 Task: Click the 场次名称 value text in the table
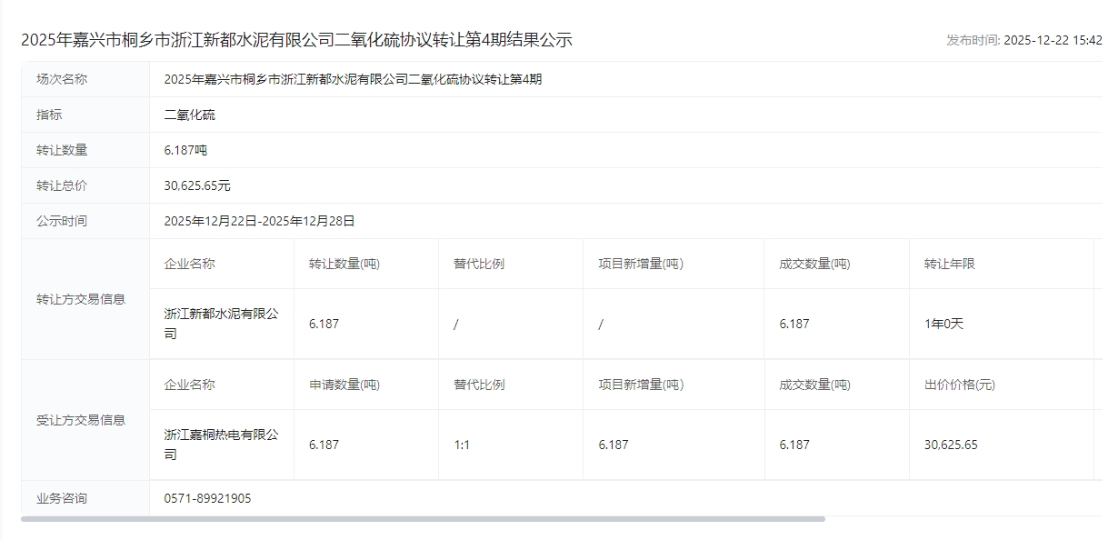[x=353, y=79]
